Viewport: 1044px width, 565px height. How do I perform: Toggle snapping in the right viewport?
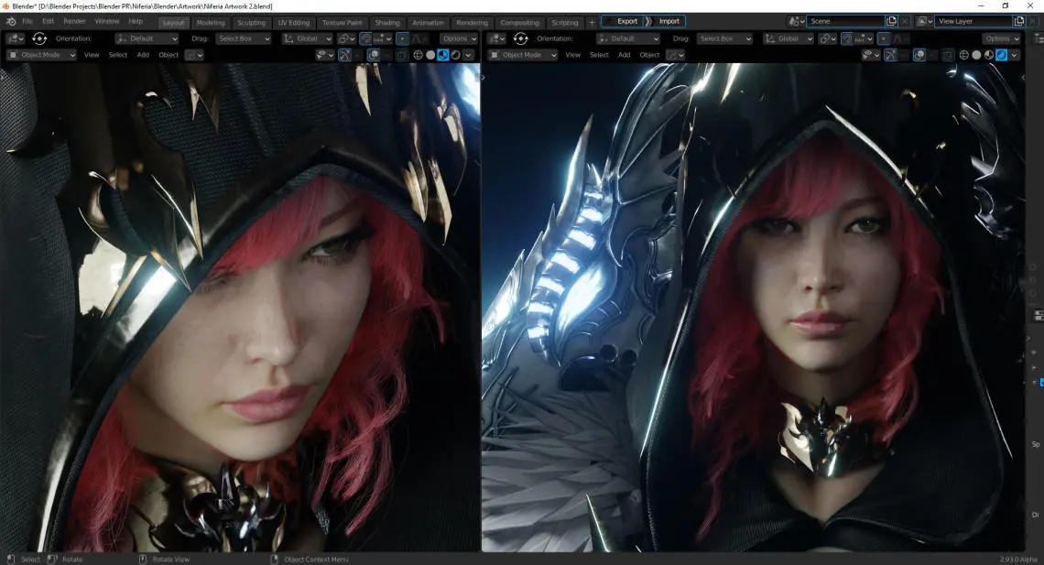(x=847, y=38)
